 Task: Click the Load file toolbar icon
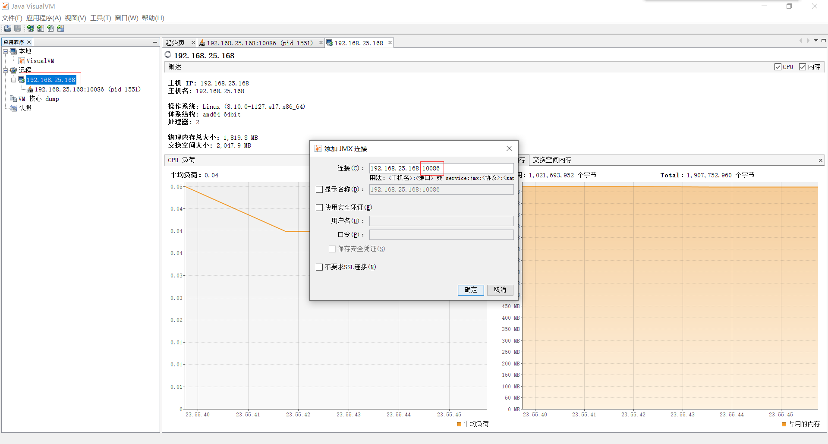coord(8,28)
